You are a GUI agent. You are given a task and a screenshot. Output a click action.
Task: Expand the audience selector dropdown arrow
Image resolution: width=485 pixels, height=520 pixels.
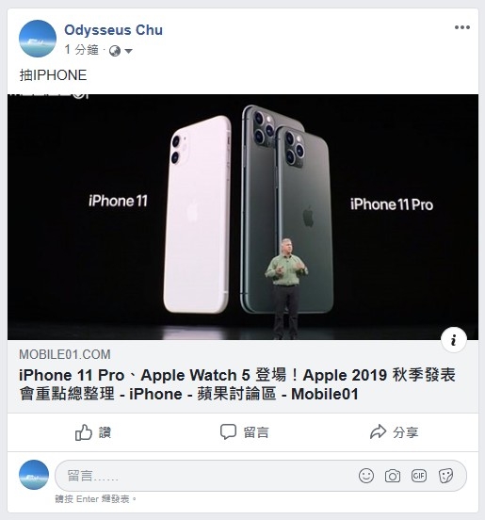click(x=129, y=51)
